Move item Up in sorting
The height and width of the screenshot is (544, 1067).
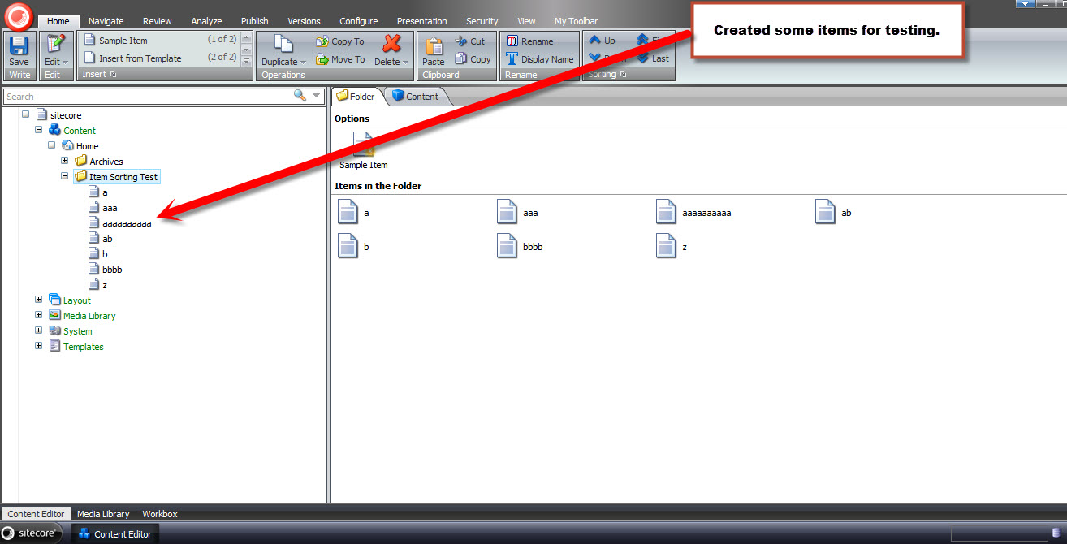tap(602, 41)
